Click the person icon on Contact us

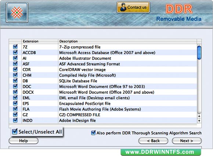coord(123,7)
